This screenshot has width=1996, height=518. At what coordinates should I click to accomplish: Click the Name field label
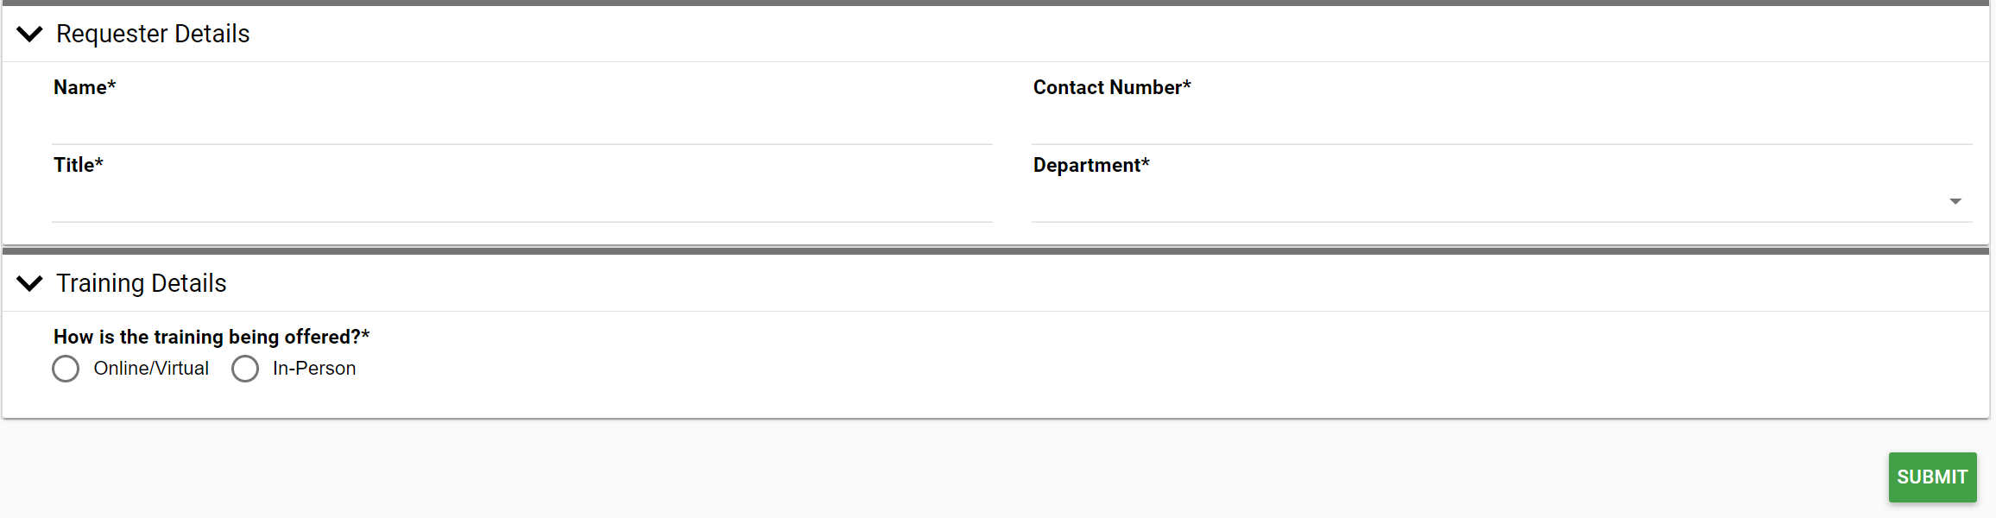coord(84,87)
